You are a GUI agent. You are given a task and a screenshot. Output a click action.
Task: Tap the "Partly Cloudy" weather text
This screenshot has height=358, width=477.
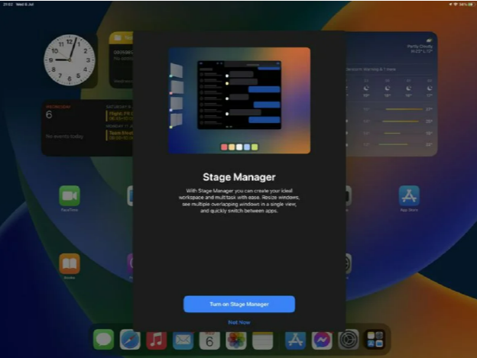coord(420,47)
